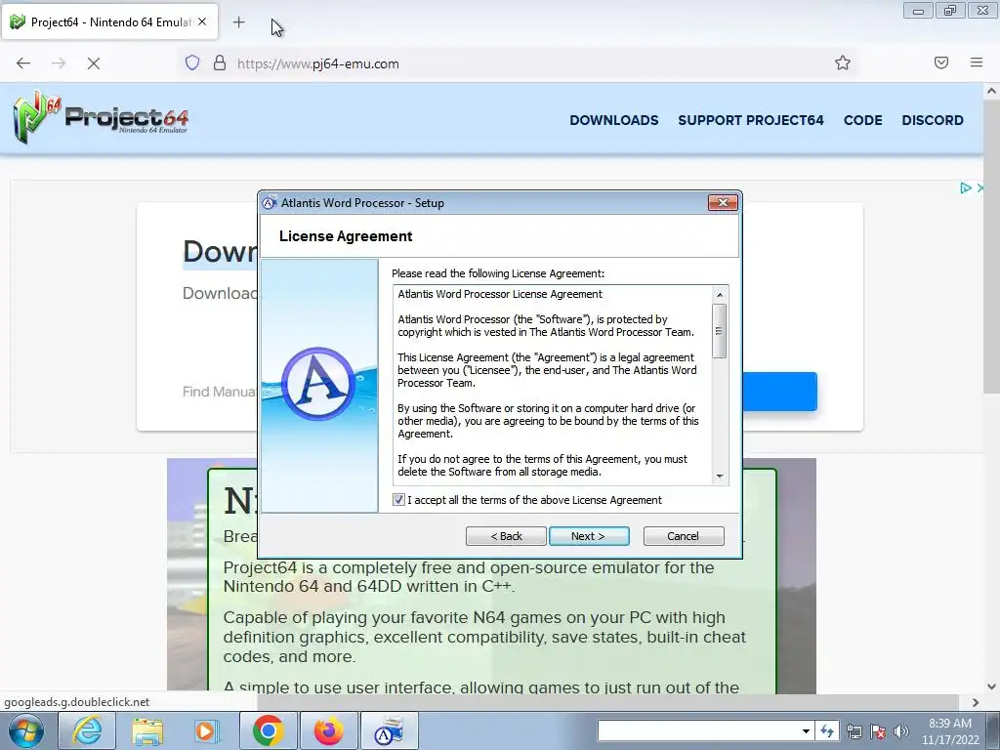Open the CODE navigation link
Viewport: 1000px width, 750px height.
point(863,120)
